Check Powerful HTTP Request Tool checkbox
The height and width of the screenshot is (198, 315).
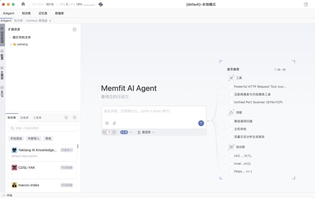231,87
